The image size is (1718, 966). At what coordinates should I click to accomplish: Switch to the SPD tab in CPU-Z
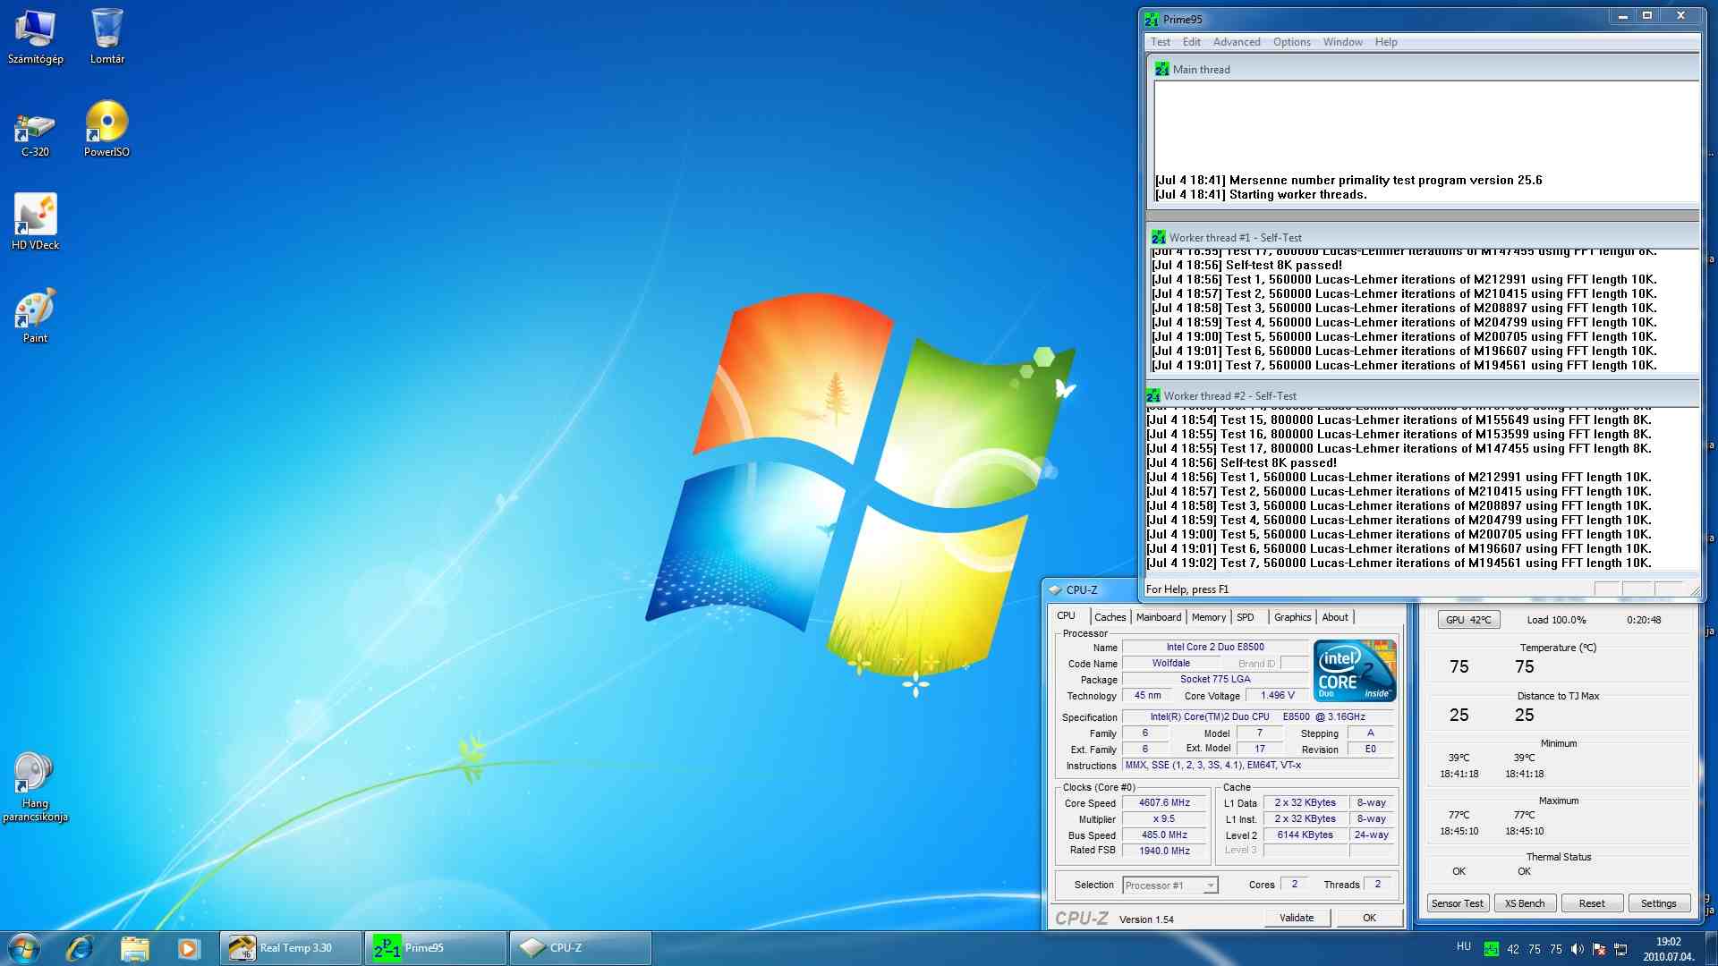coord(1245,617)
